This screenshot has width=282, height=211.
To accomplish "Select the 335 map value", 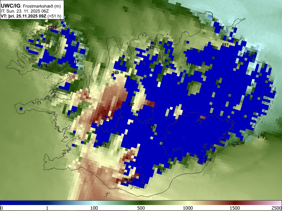I will pyautogui.click(x=44, y=66).
